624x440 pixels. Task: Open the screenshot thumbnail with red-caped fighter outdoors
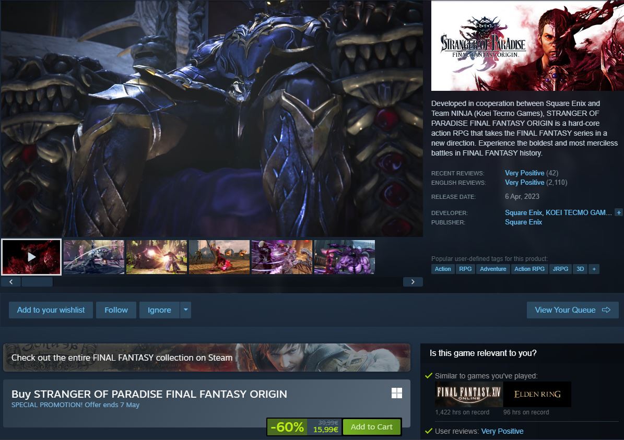click(x=219, y=257)
